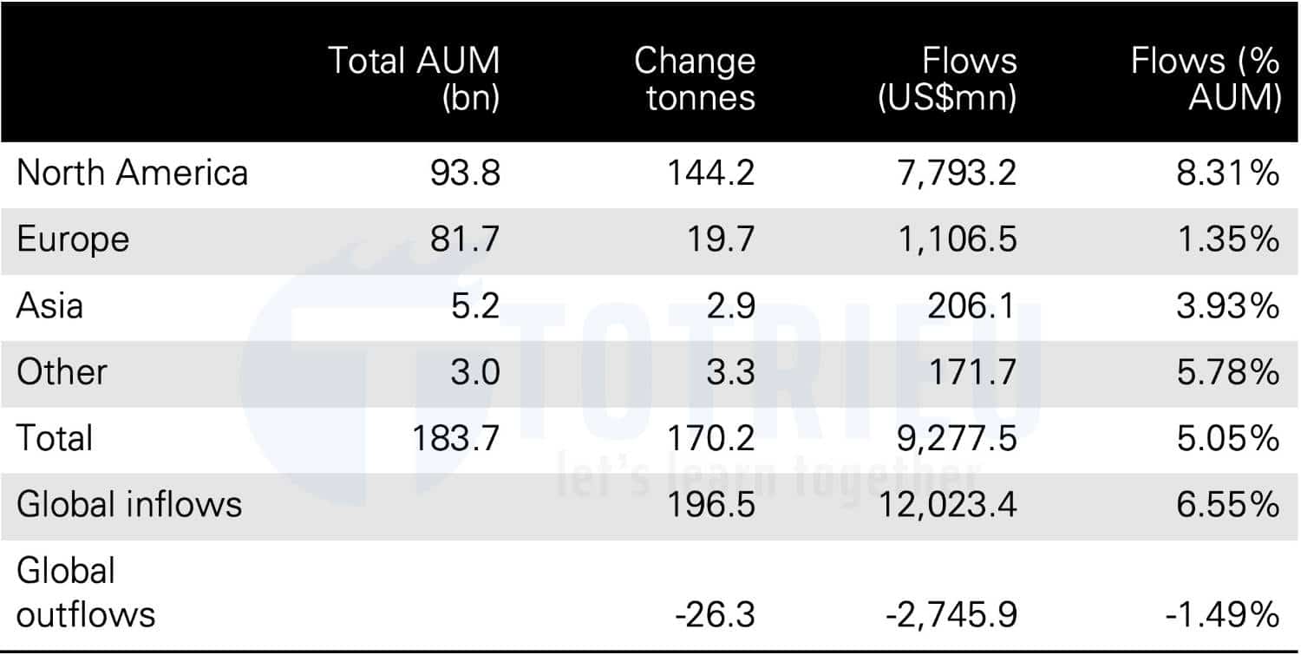The height and width of the screenshot is (655, 1301).
Task: Click the 5.78% flows cell for Other
Action: pyautogui.click(x=1230, y=371)
